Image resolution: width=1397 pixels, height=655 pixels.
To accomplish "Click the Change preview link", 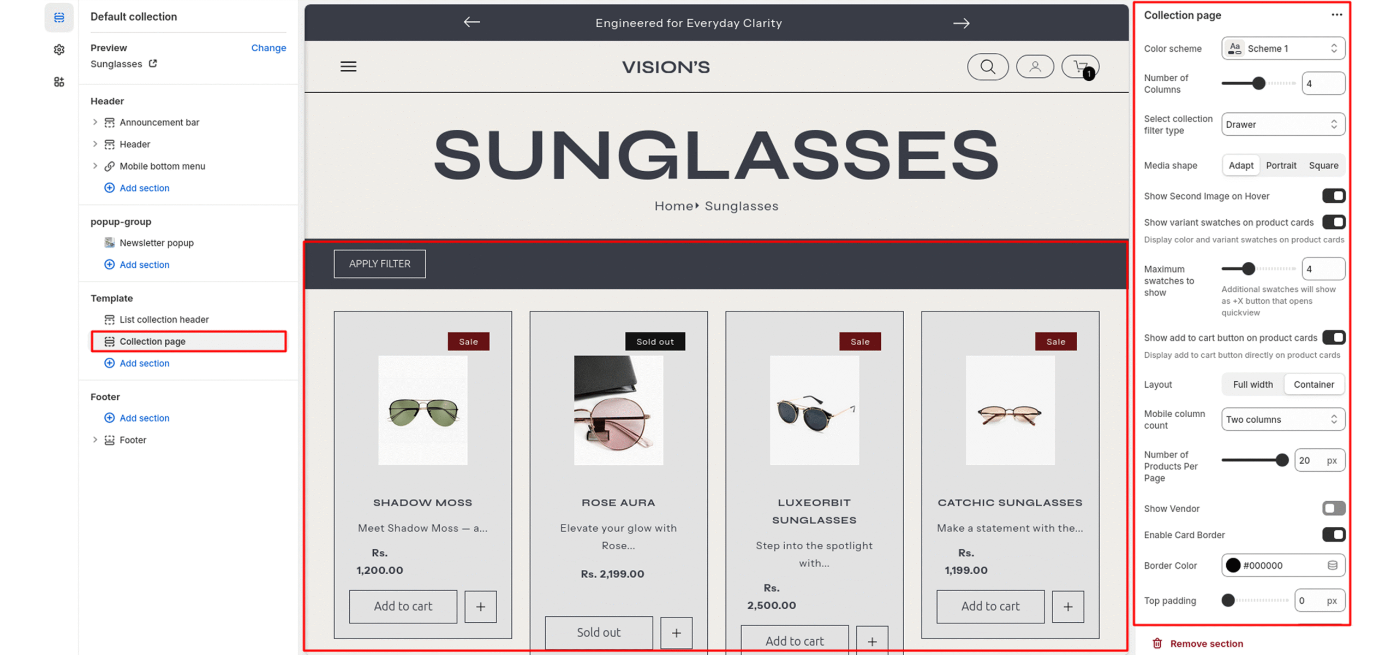I will click(268, 48).
